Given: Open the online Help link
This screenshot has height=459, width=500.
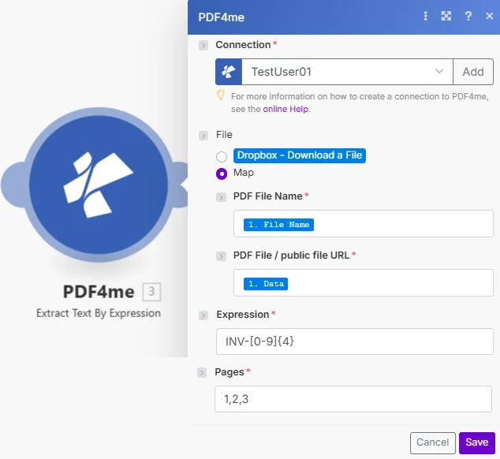Looking at the screenshot, I should 285,109.
